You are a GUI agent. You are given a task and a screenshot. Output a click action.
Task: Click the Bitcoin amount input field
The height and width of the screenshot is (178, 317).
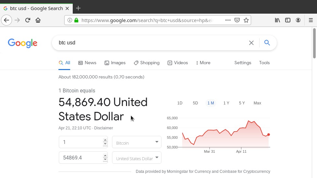tap(81, 142)
